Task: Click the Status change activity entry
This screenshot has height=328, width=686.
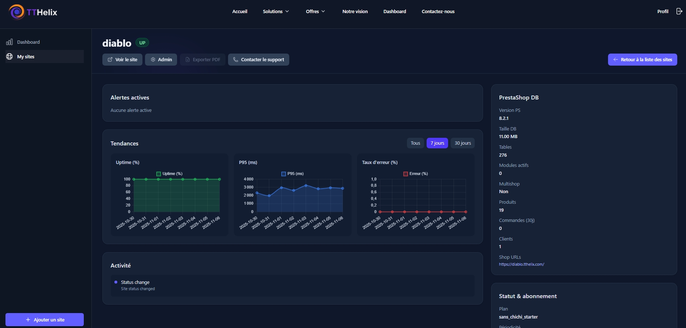Action: (293, 285)
